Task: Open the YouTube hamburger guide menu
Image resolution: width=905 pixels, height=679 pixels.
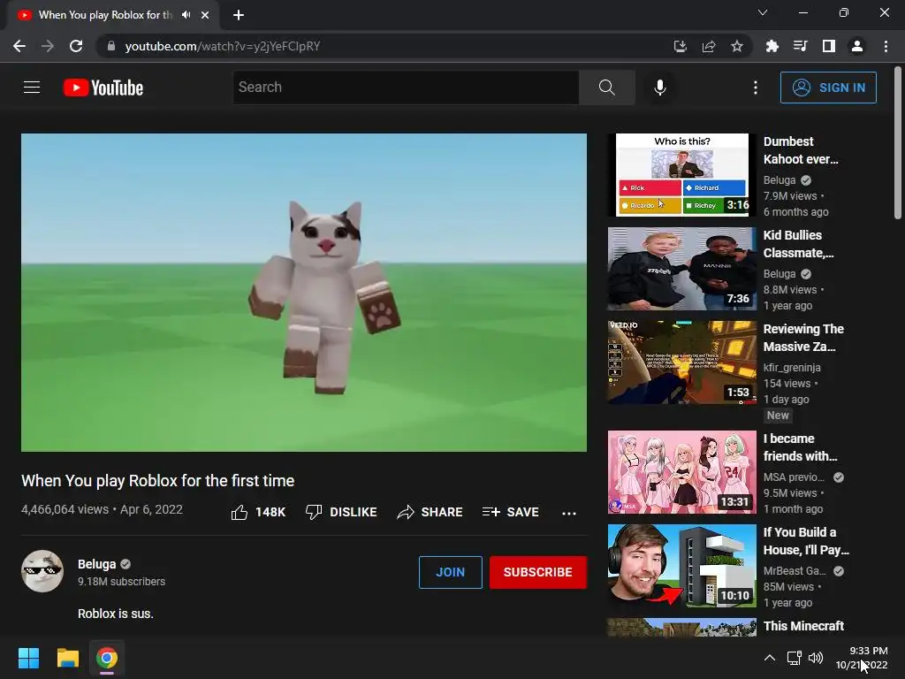Action: coord(32,88)
